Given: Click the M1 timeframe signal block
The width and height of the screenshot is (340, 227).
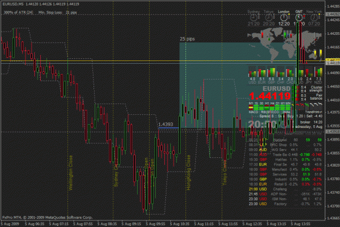Looking at the screenshot, I should pos(251,108).
